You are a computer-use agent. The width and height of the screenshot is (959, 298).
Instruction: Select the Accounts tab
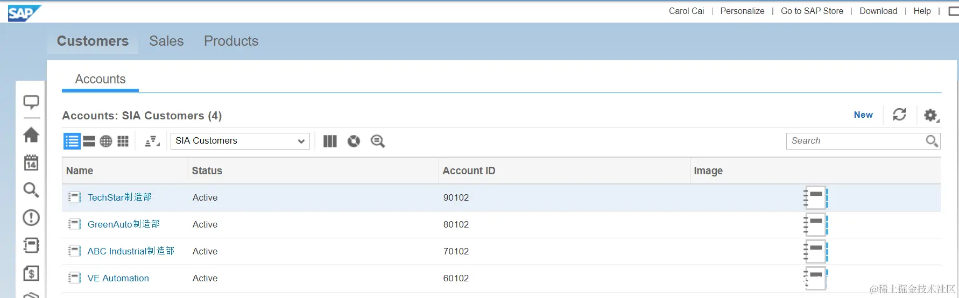[100, 79]
